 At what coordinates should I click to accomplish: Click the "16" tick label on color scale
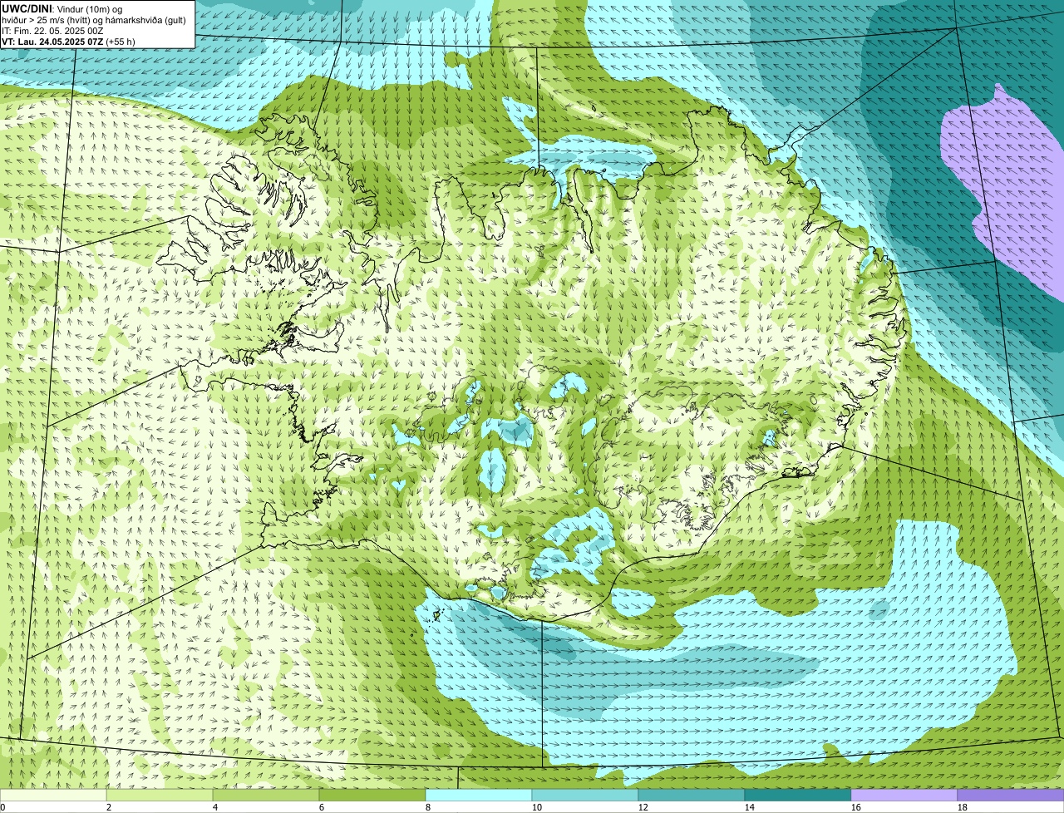click(856, 807)
